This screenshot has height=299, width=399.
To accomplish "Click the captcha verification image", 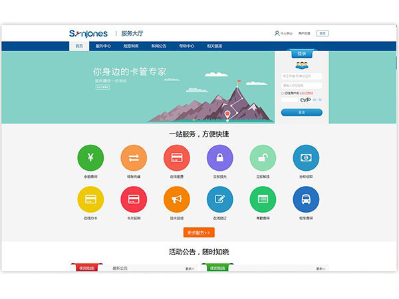I will click(x=306, y=100).
